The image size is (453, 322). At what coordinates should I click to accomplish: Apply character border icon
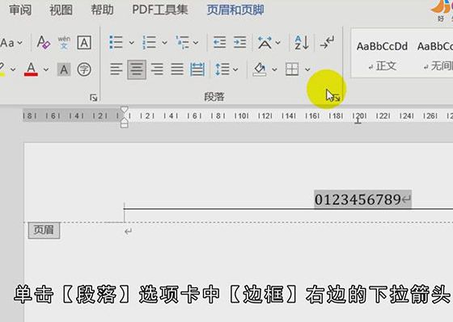84,43
